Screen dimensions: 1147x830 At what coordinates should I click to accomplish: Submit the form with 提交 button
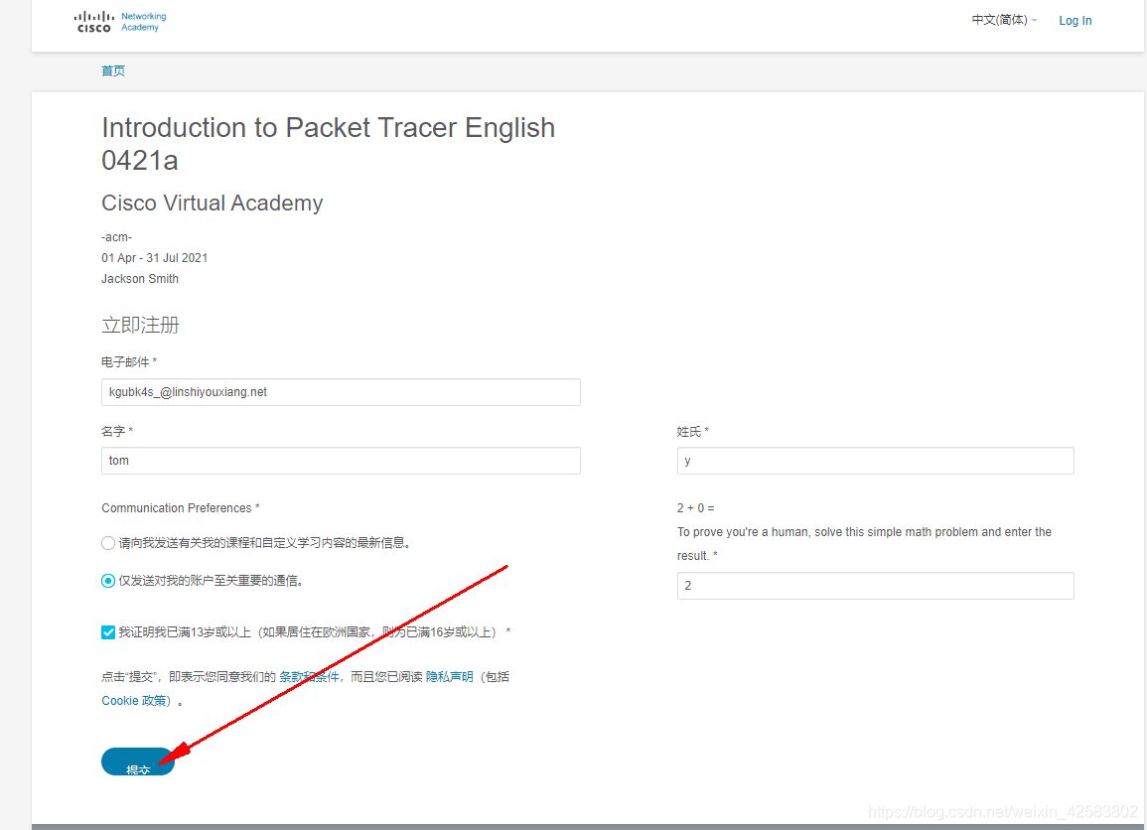tap(137, 761)
